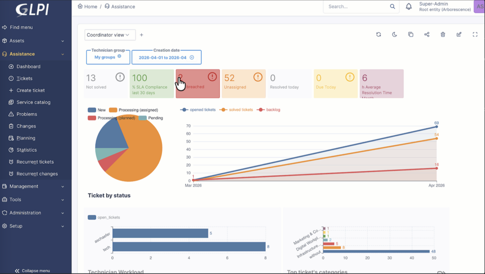Screen dimensions: 485x274
Task: Open Service catalog page
Action: (x=34, y=102)
